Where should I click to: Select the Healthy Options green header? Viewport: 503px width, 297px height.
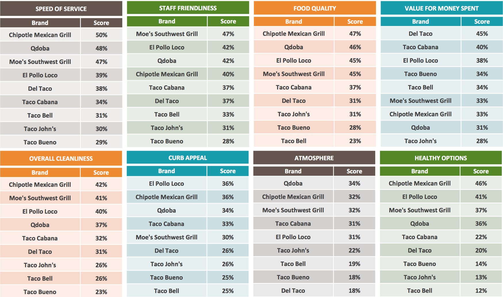pyautogui.click(x=441, y=158)
